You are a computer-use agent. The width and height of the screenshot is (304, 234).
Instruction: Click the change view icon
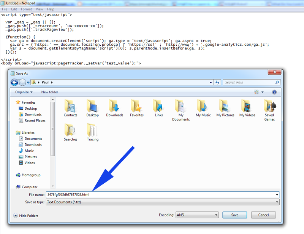coord(256,92)
